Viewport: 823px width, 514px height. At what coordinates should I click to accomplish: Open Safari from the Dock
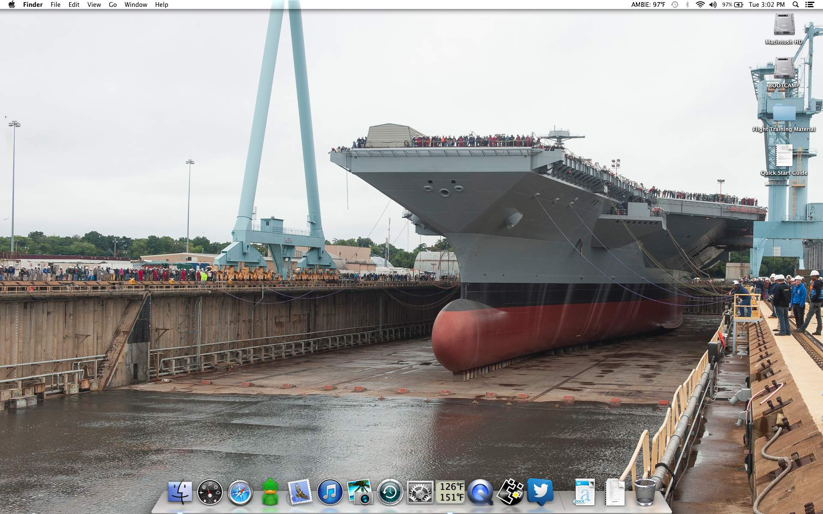[240, 492]
